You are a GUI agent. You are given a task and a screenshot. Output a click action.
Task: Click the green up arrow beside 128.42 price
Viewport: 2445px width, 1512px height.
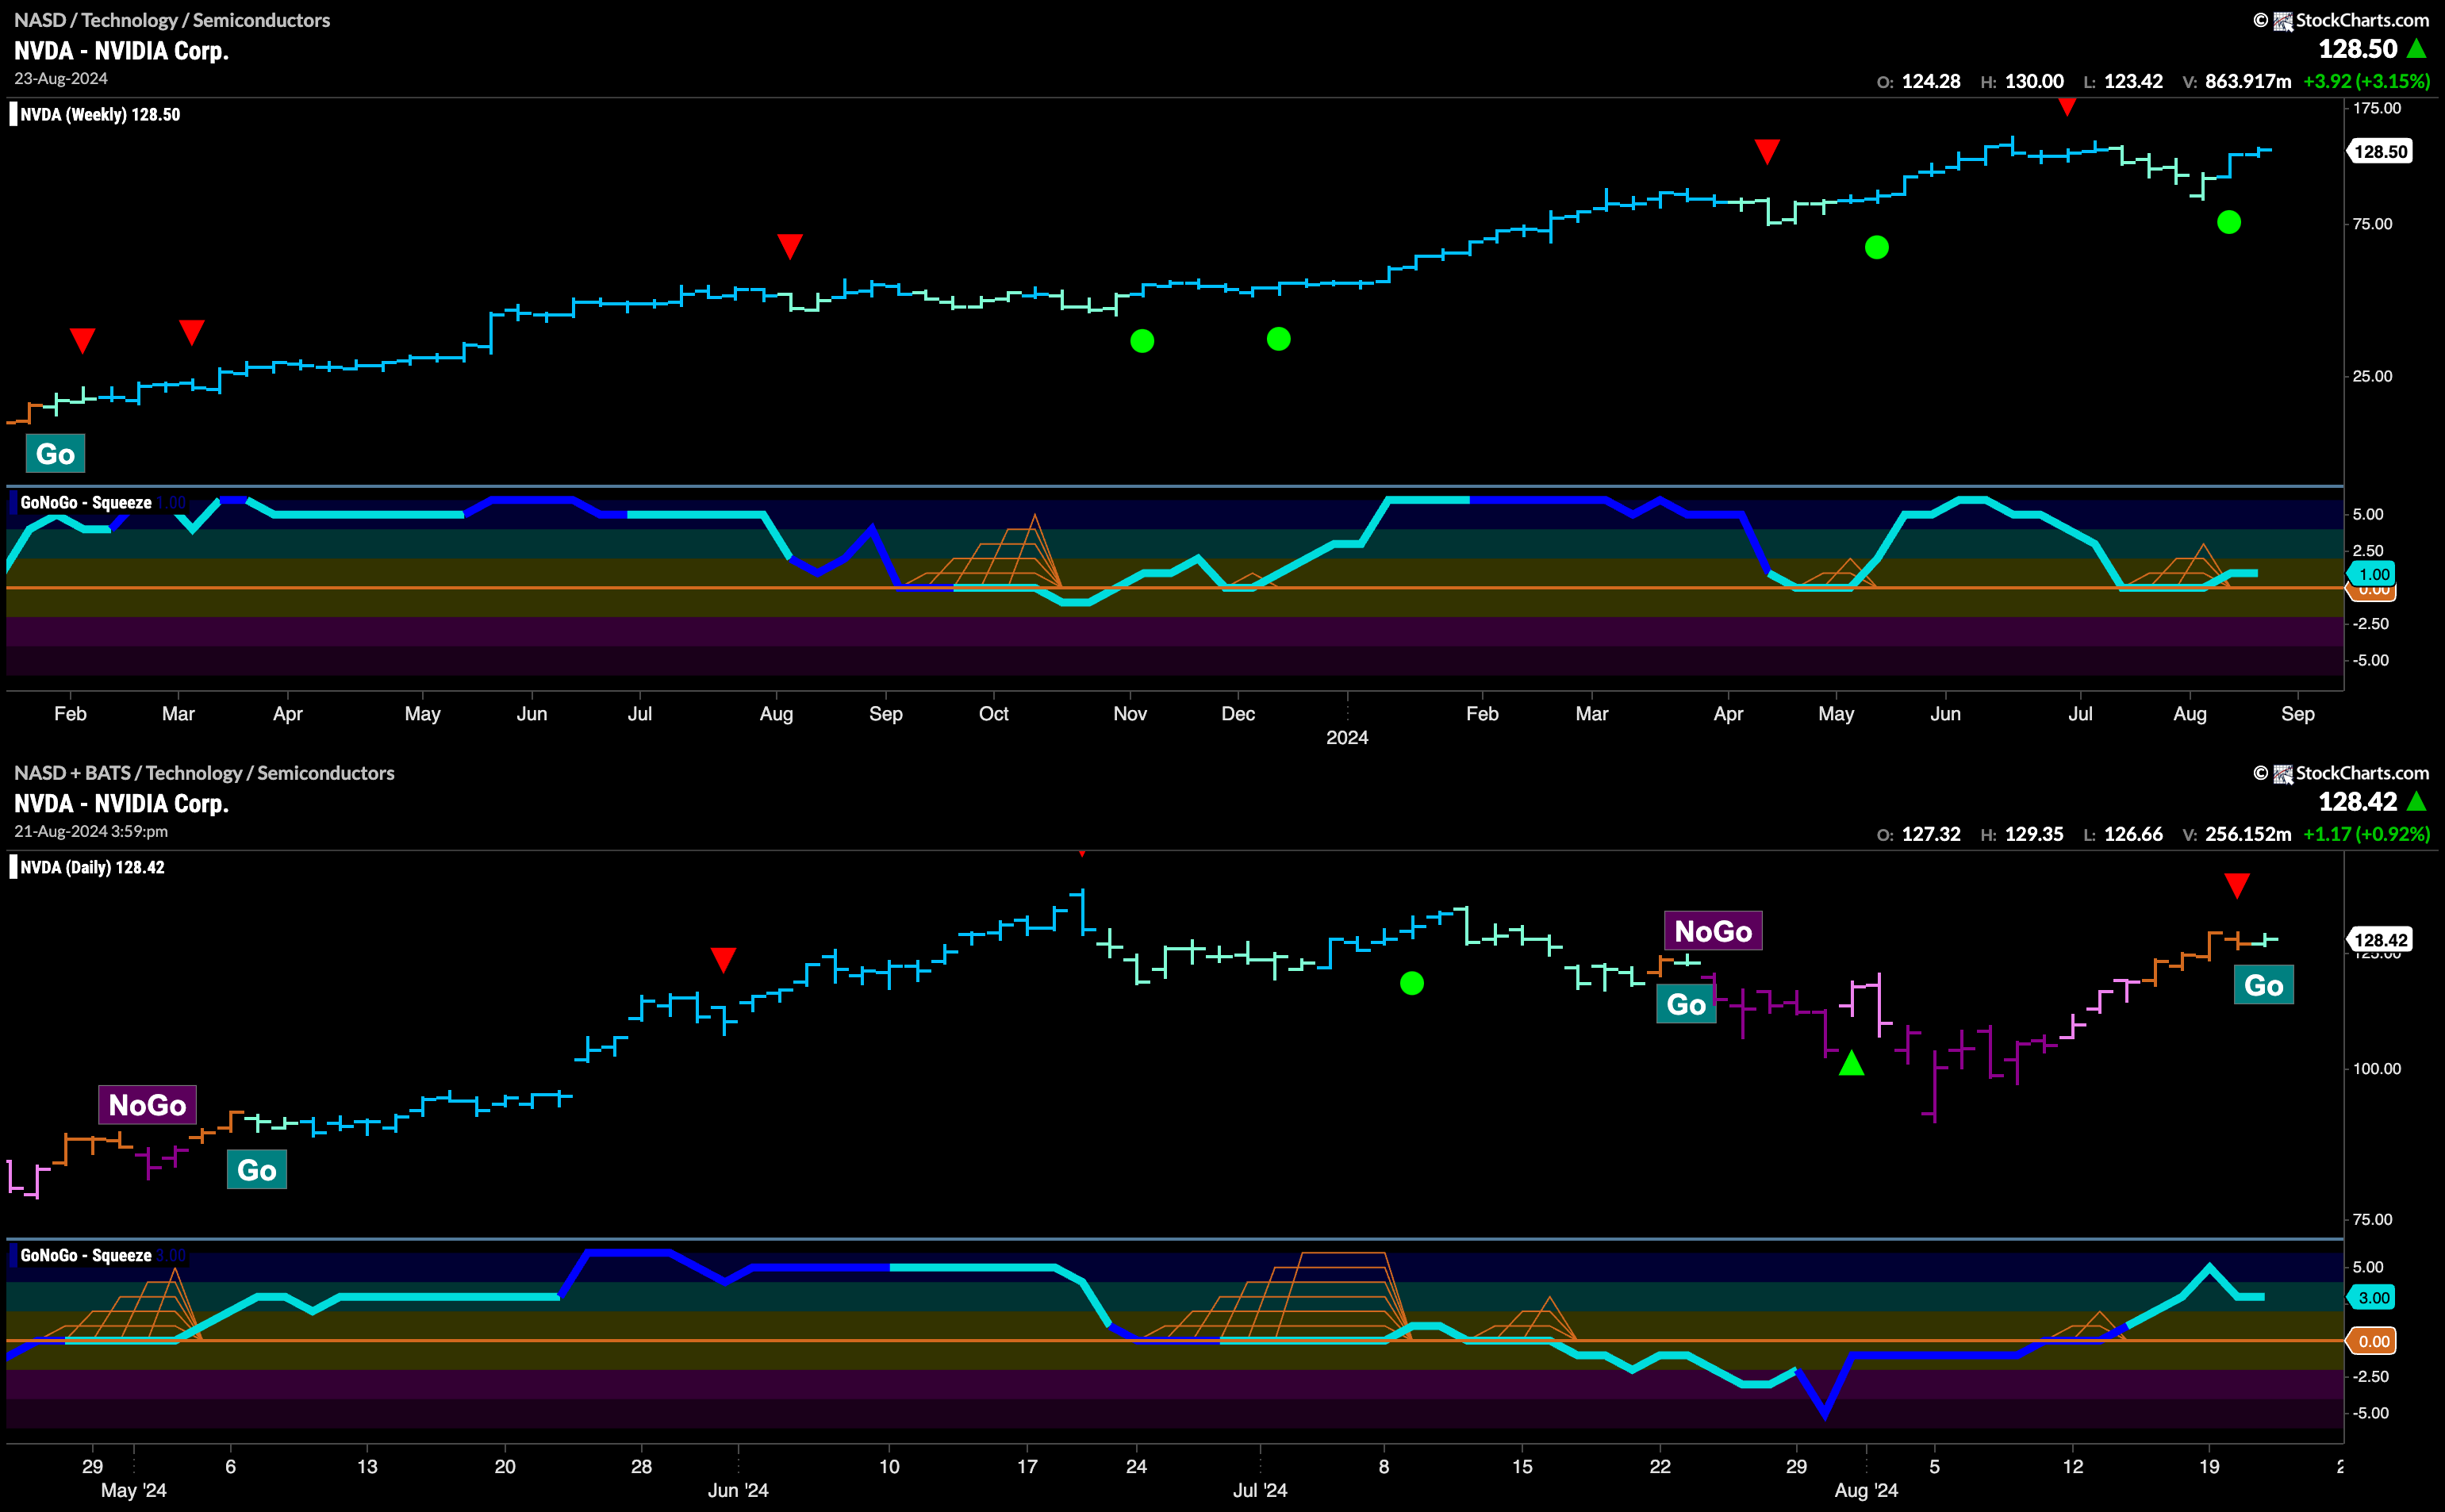[2417, 800]
